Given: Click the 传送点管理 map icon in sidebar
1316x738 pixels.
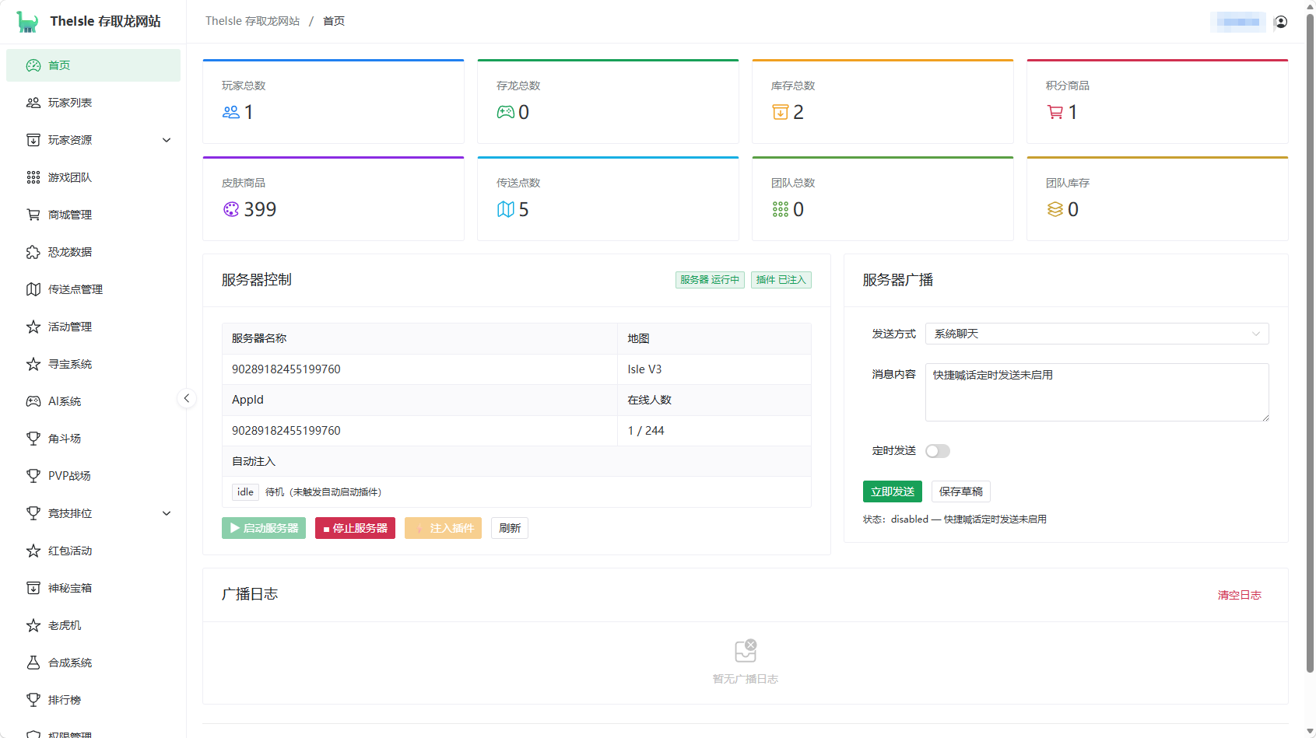Looking at the screenshot, I should [x=33, y=289].
